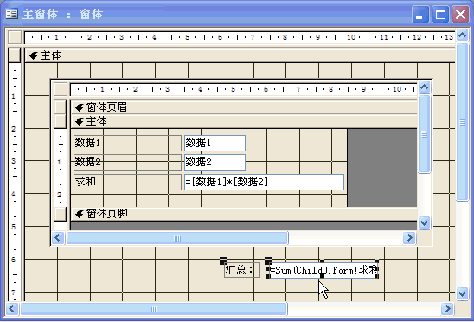Click the 数据1 label control
The width and height of the screenshot is (474, 322).
pos(127,143)
